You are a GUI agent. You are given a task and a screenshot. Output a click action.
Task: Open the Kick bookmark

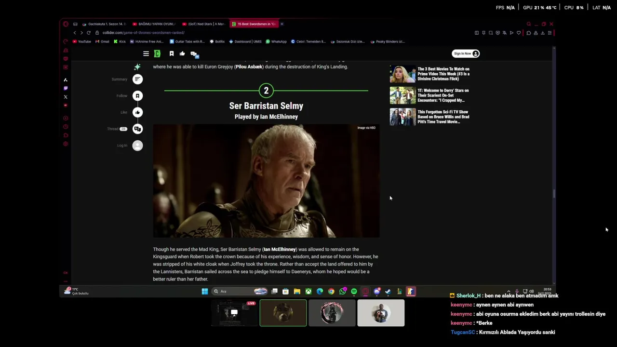[120, 41]
